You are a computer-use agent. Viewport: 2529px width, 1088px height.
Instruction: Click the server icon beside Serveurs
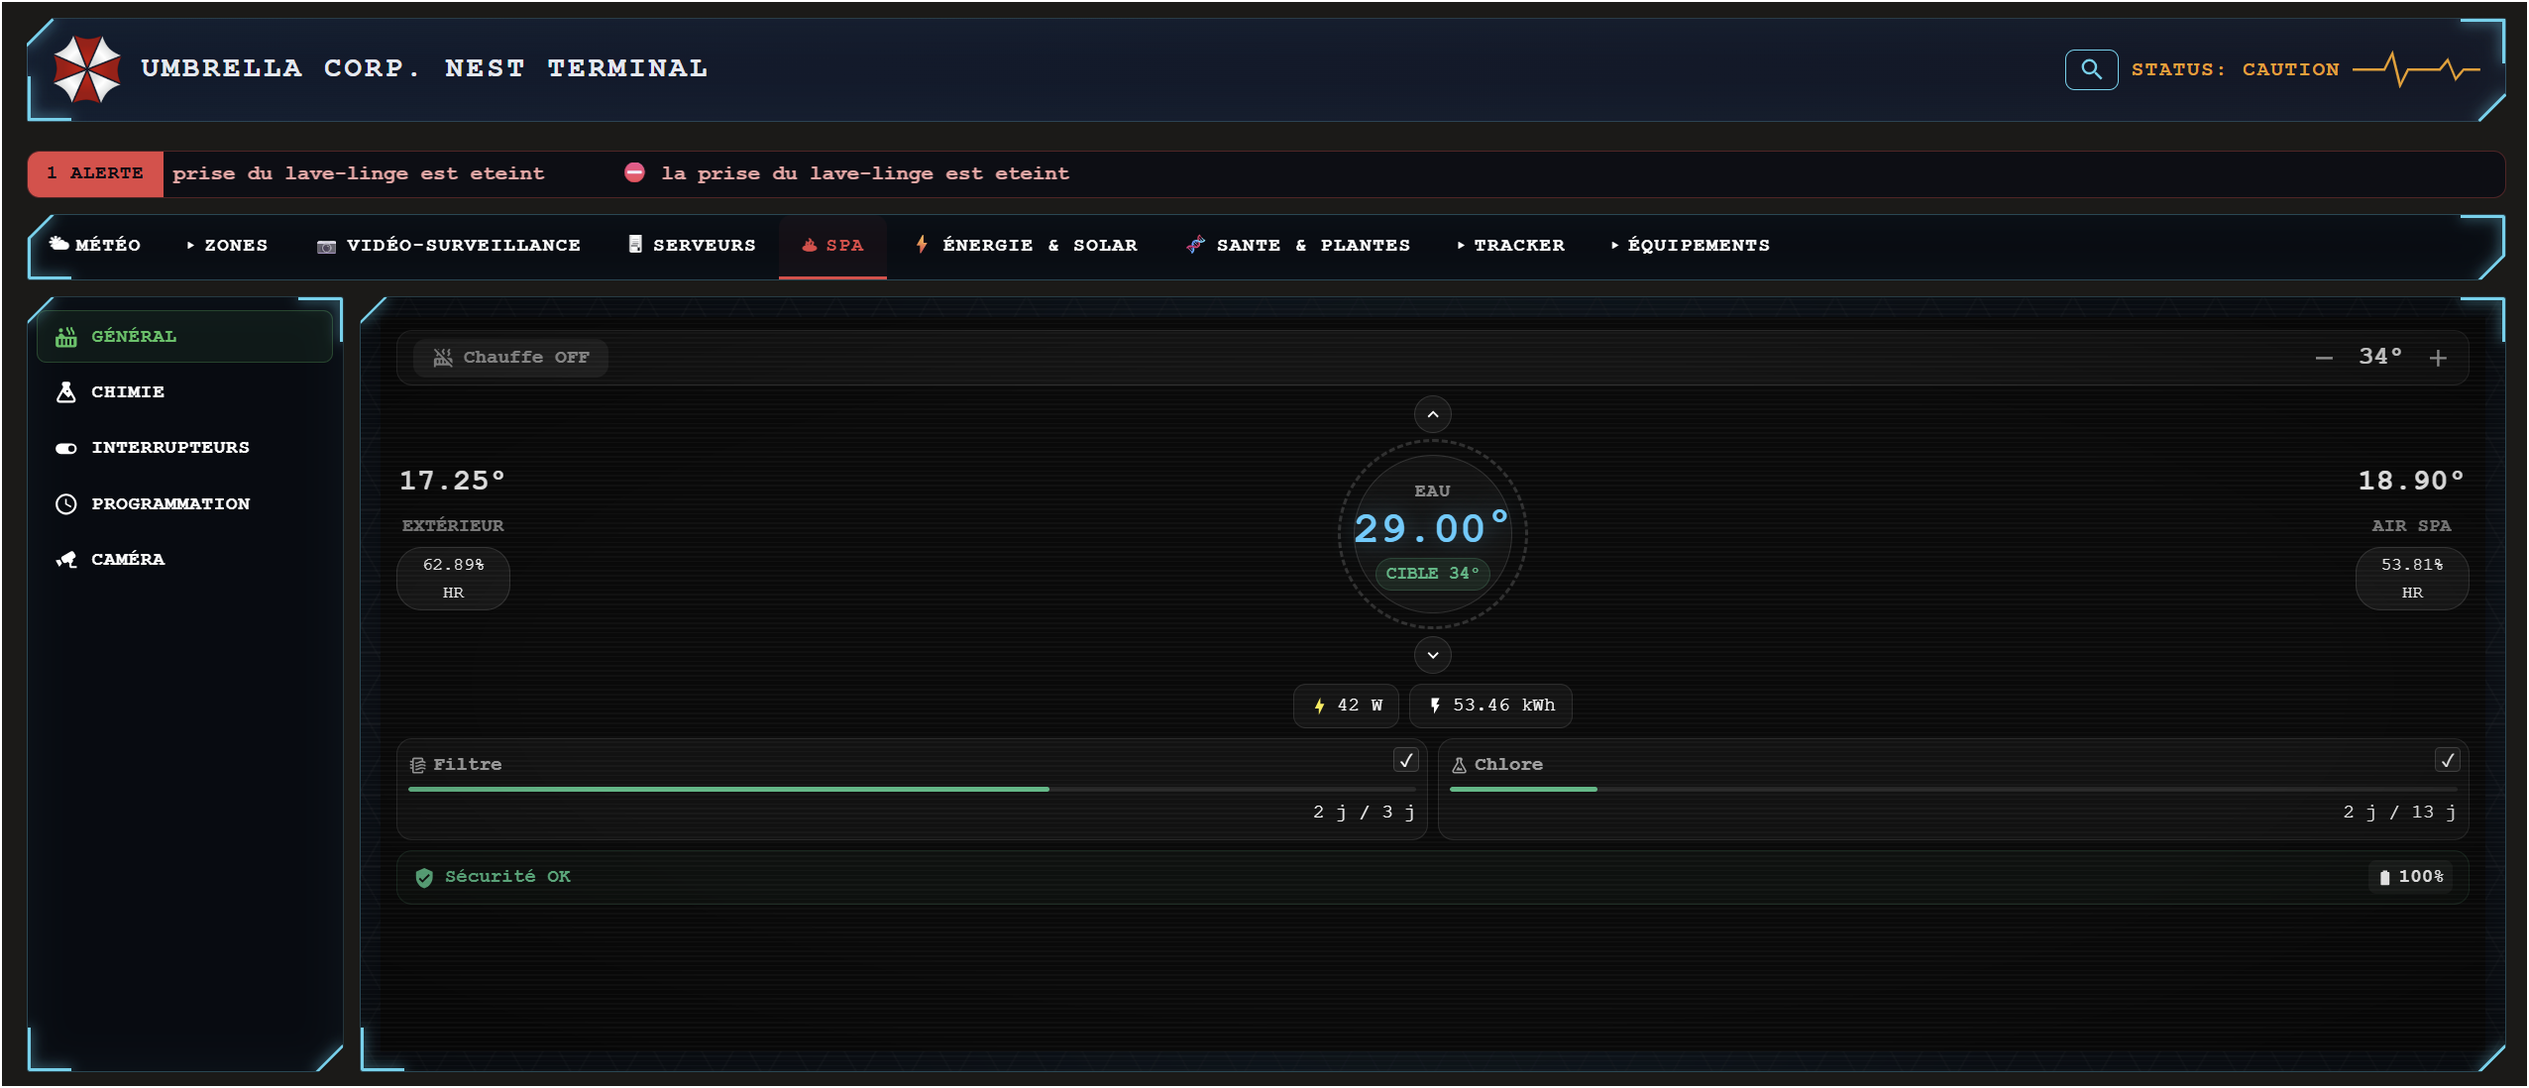point(635,244)
